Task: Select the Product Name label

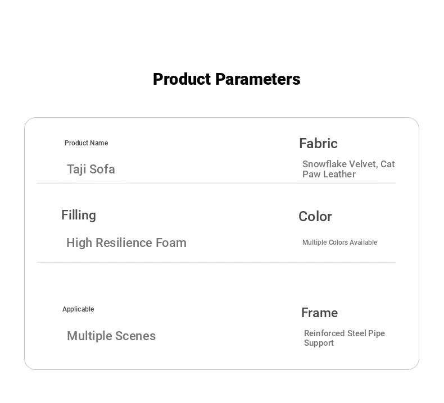Action: point(87,143)
